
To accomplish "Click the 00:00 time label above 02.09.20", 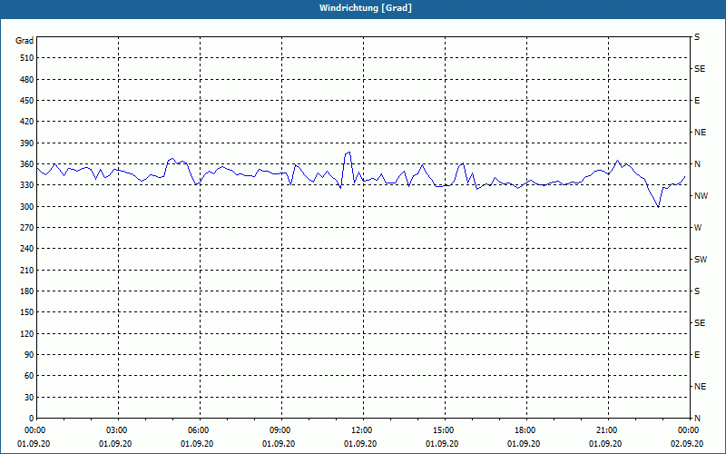I will pyautogui.click(x=688, y=430).
